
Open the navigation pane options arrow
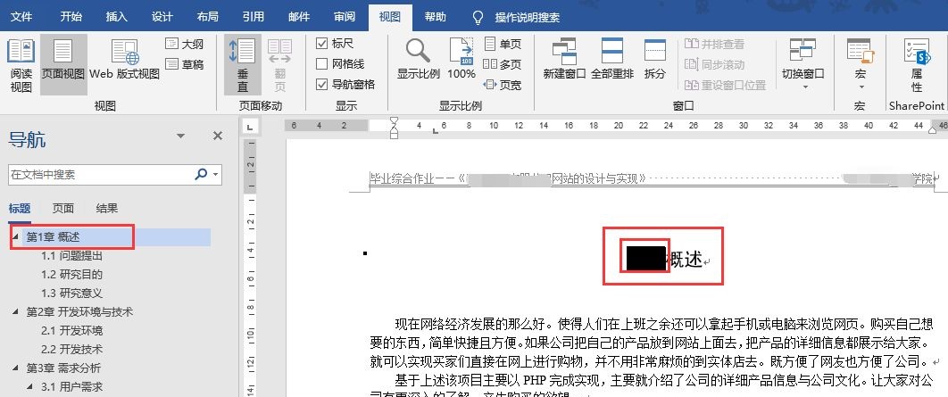point(180,136)
